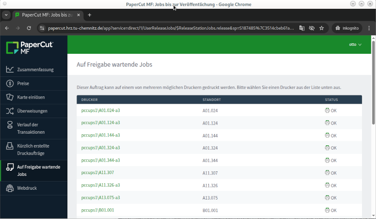Viewport: 376px width, 219px height.
Task: Click the Karte einlösen card icon
Action: point(9,97)
